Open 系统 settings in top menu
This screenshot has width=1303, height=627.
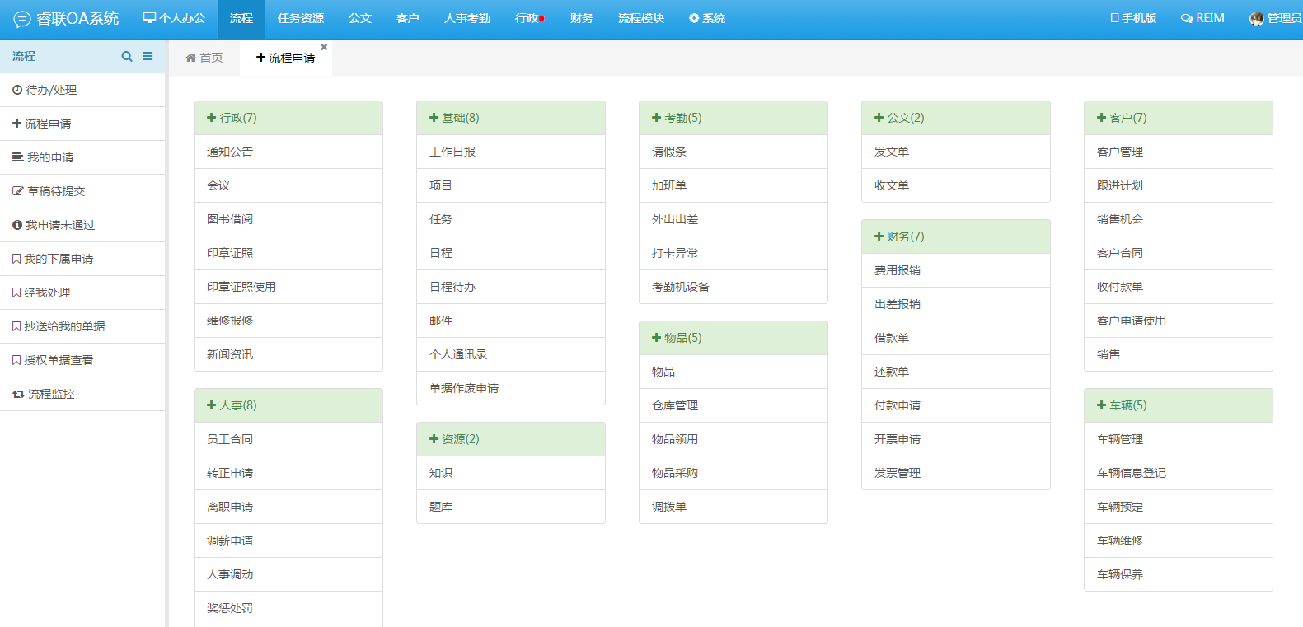(x=707, y=18)
